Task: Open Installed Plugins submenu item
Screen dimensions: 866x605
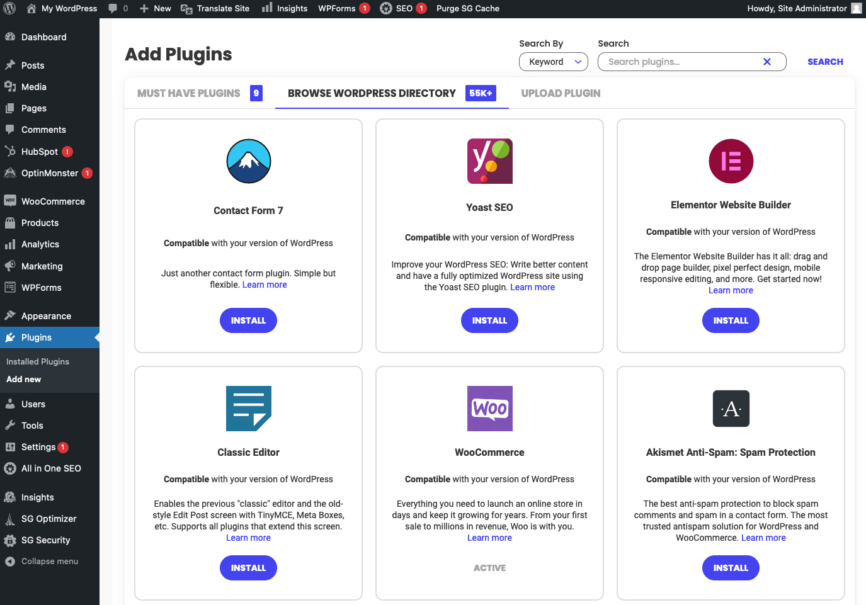Action: [x=38, y=362]
